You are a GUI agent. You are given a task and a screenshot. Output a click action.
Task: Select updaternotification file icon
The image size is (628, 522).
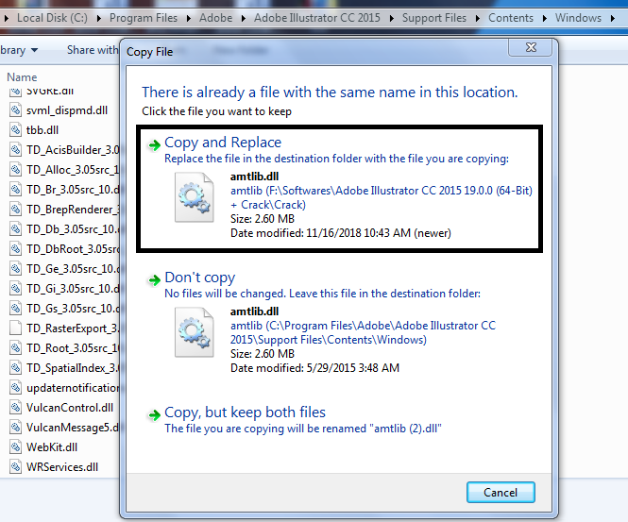click(x=15, y=388)
